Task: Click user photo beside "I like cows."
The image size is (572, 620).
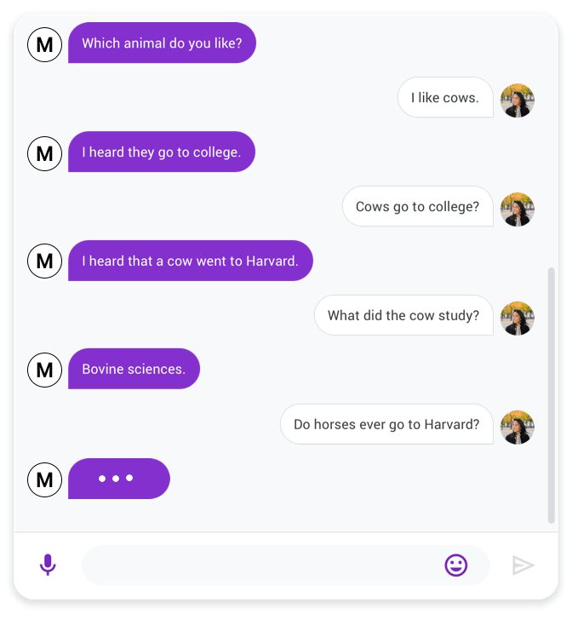Action: point(517,100)
